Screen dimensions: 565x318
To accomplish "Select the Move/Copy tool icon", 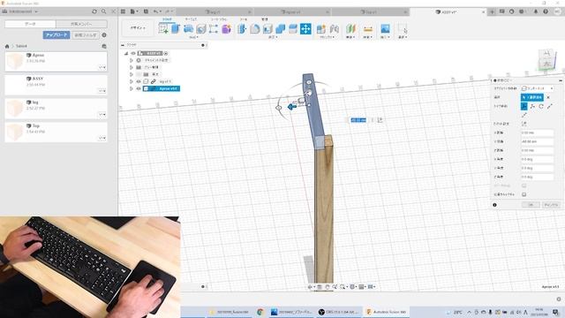I will [305, 29].
